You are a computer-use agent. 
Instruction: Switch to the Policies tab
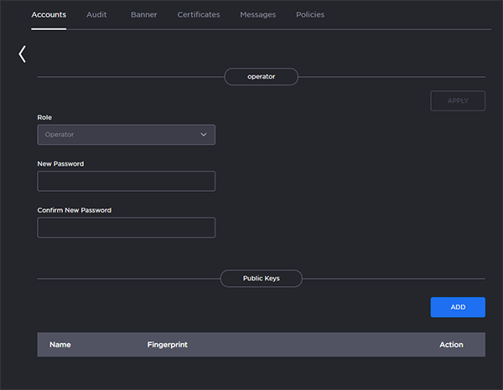310,15
